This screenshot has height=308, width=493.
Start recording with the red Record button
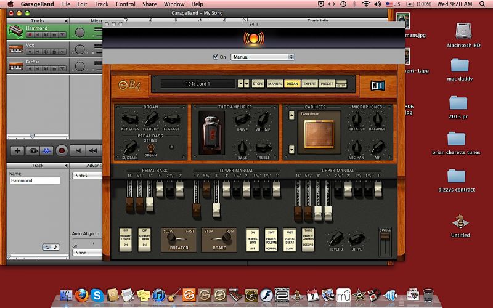[62, 151]
